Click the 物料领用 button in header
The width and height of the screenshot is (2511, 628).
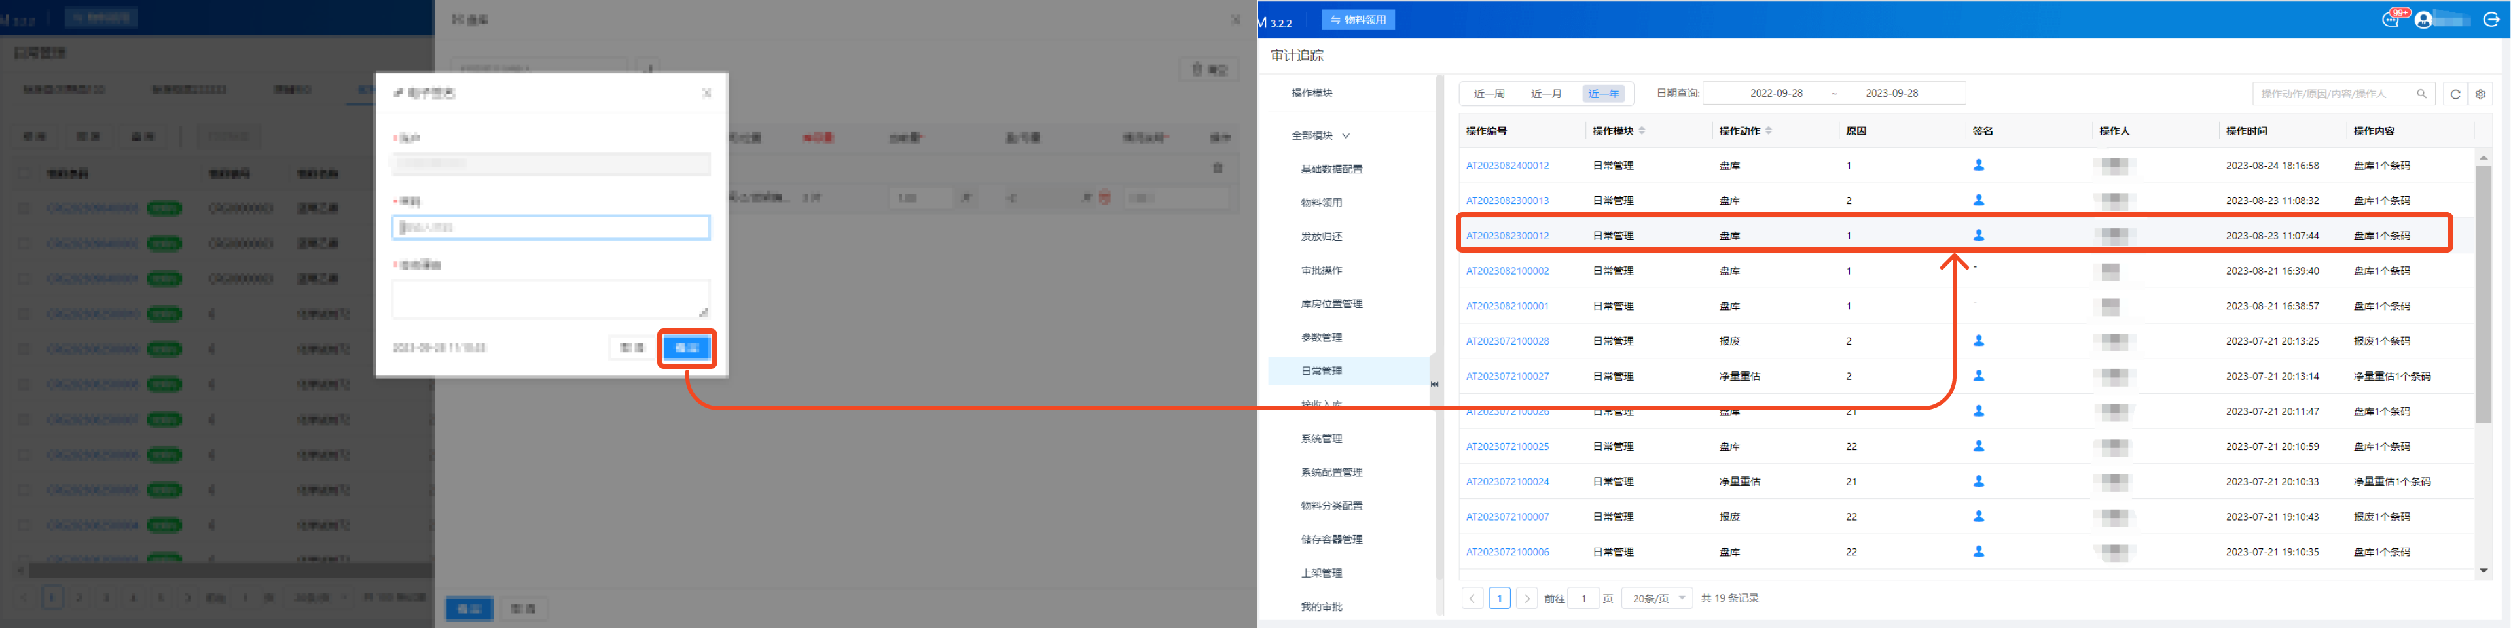(1358, 20)
